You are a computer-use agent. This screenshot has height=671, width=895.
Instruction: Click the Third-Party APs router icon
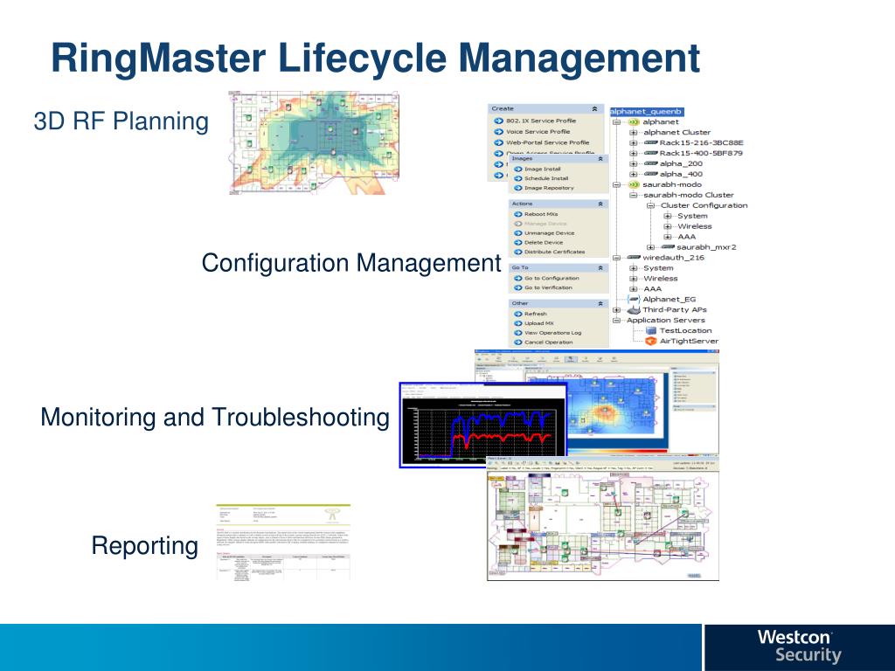633,310
